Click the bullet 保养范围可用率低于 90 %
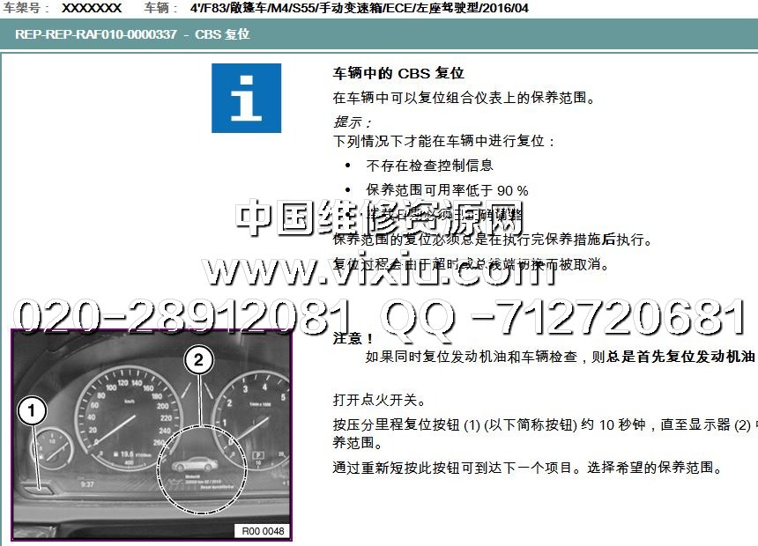The height and width of the screenshot is (546, 758). 447,190
